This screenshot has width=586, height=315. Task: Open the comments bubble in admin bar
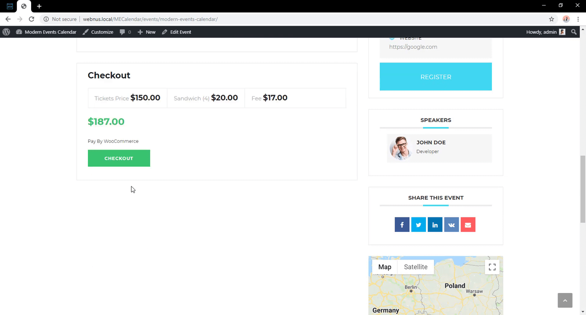(125, 32)
